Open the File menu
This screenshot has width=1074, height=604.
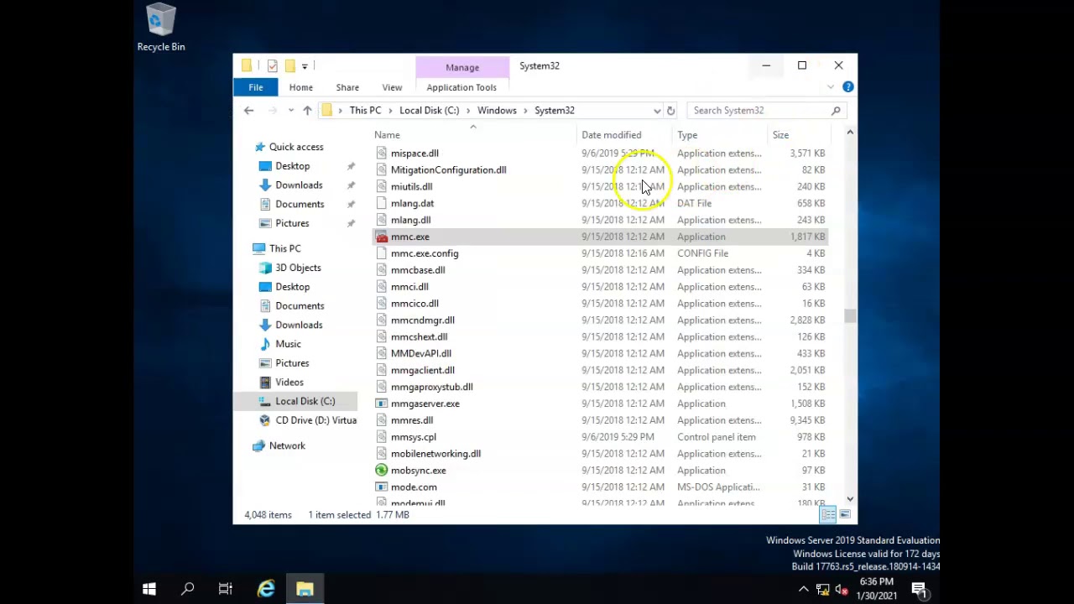pos(256,87)
